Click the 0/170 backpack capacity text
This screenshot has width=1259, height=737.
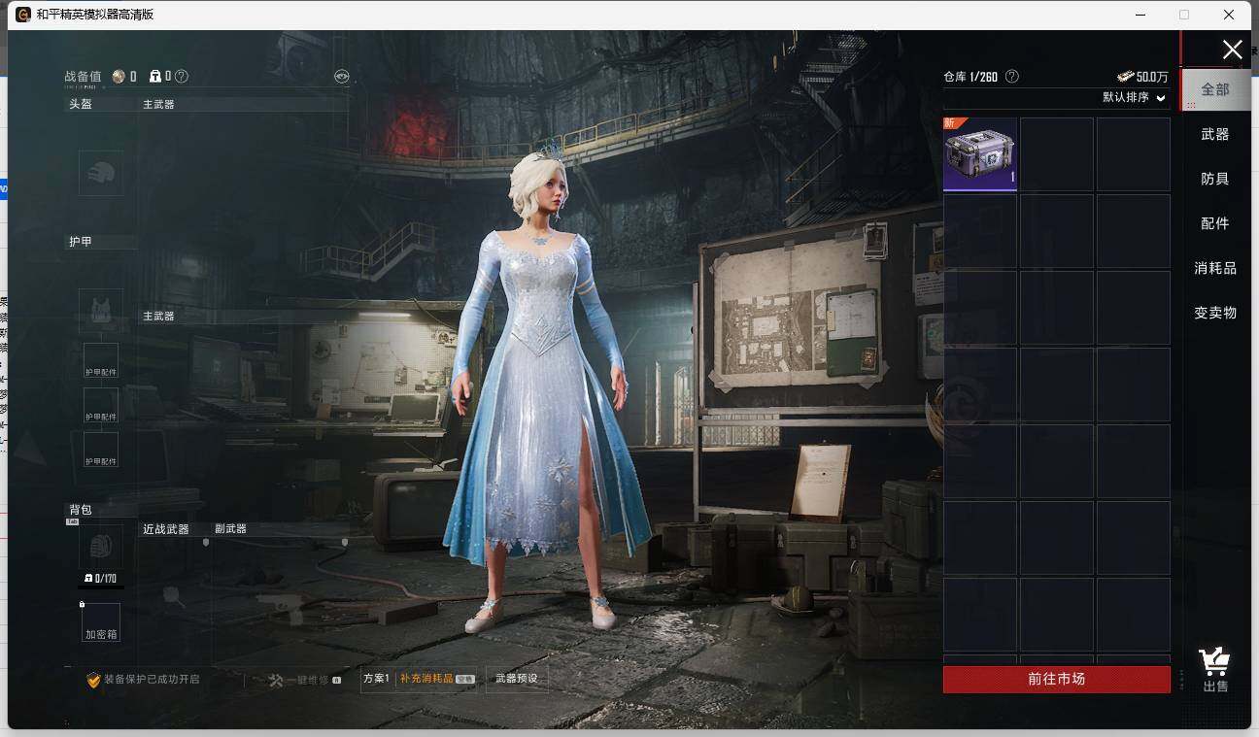[105, 579]
